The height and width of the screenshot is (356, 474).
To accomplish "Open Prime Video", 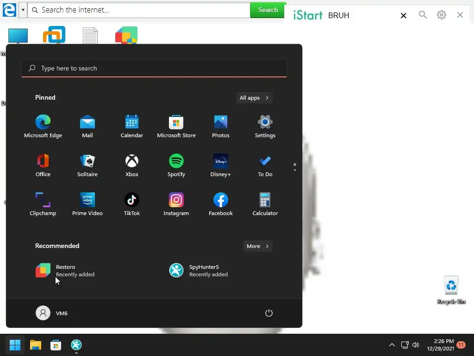I will (87, 204).
